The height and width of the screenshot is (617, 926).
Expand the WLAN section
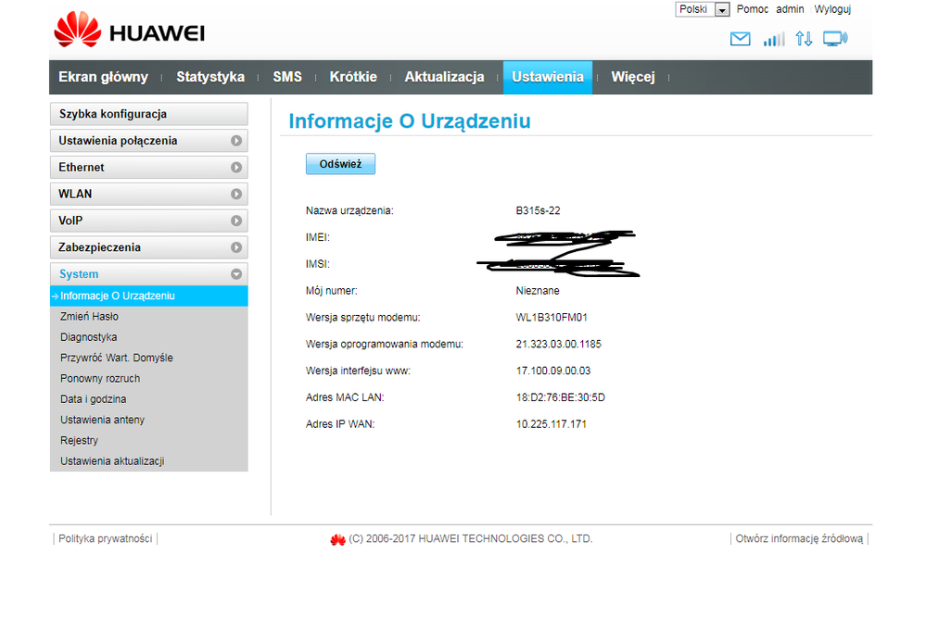coord(149,194)
